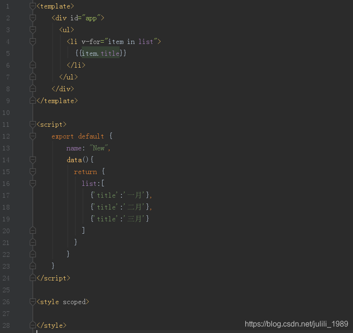Screen dimensions: 353x333
Task: Collapse the data() function fold at line 14
Action: coord(33,160)
